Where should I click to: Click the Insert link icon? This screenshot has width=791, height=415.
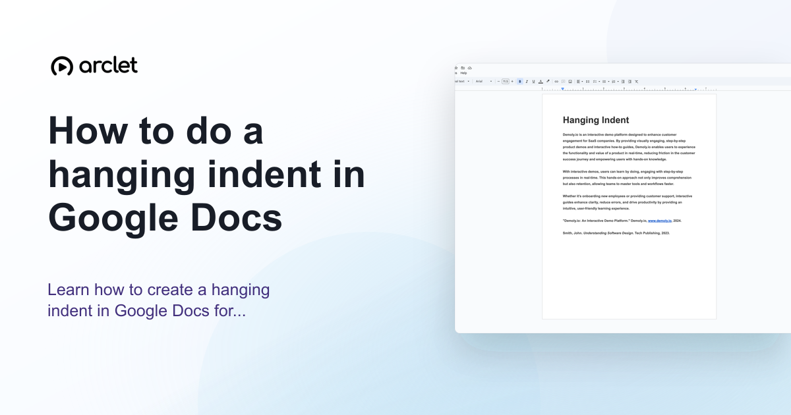[x=556, y=81]
